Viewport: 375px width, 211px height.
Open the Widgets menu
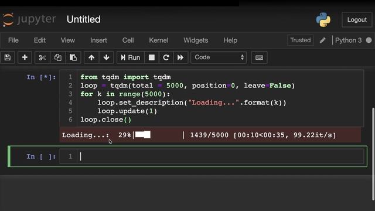(x=196, y=40)
